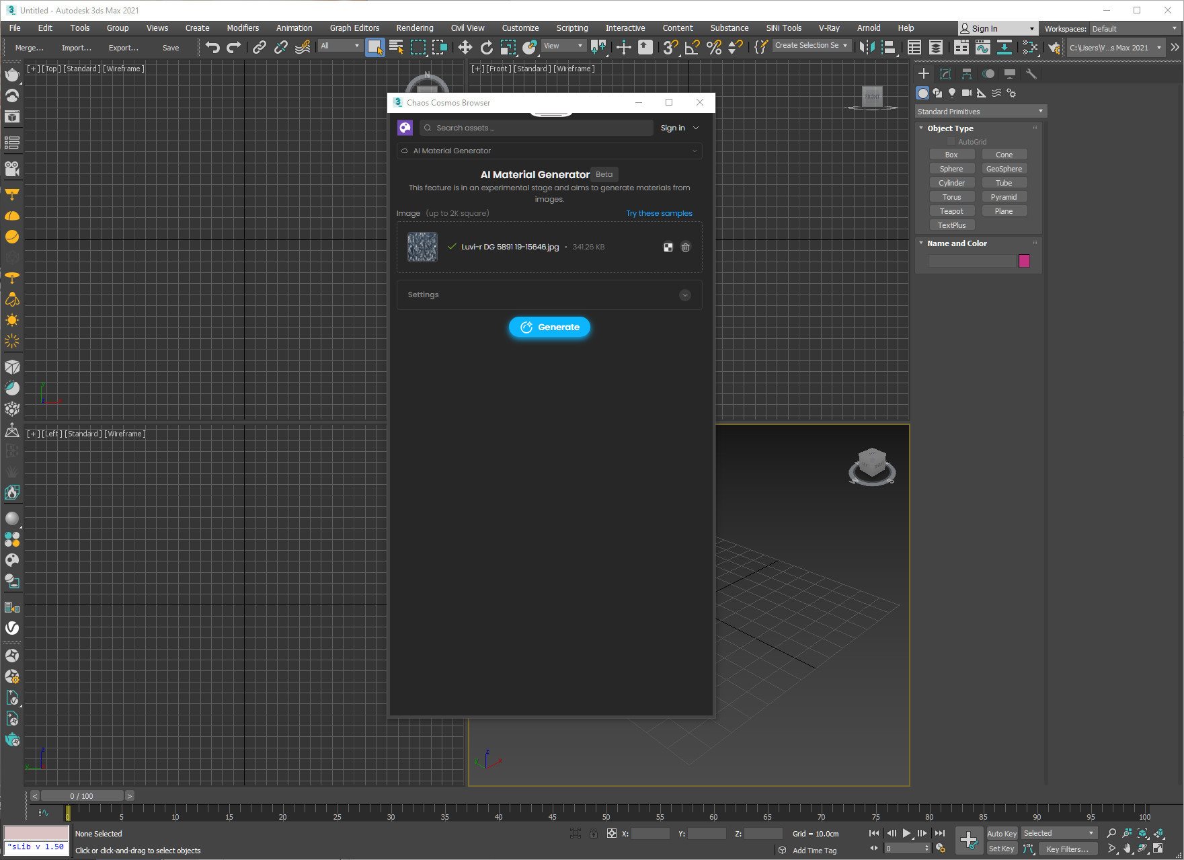Open the V-Ray menu
This screenshot has height=860, width=1184.
point(829,28)
